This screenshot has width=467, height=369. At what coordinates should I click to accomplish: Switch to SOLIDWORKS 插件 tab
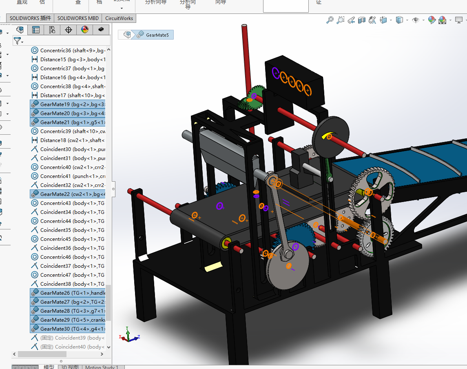pyautogui.click(x=30, y=18)
